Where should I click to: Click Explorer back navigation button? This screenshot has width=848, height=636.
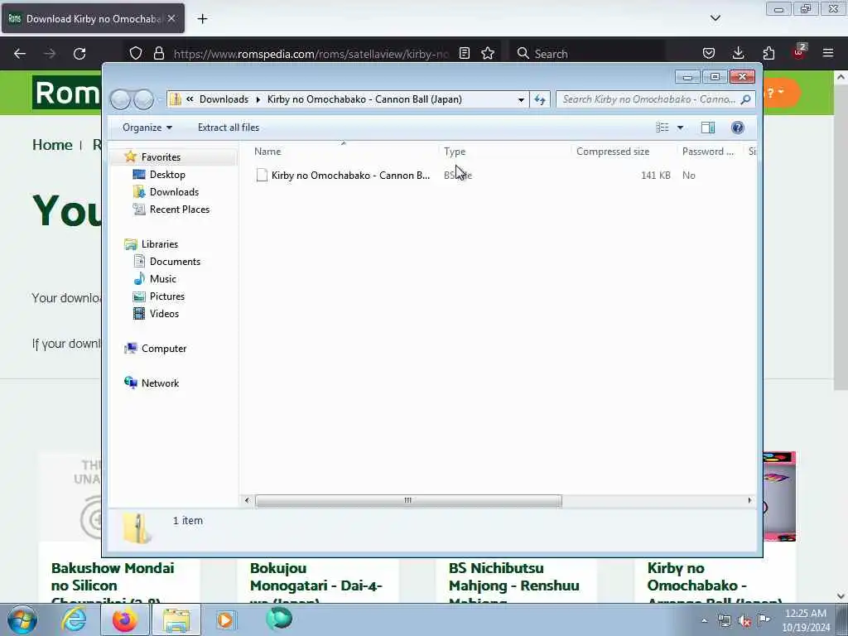point(120,99)
